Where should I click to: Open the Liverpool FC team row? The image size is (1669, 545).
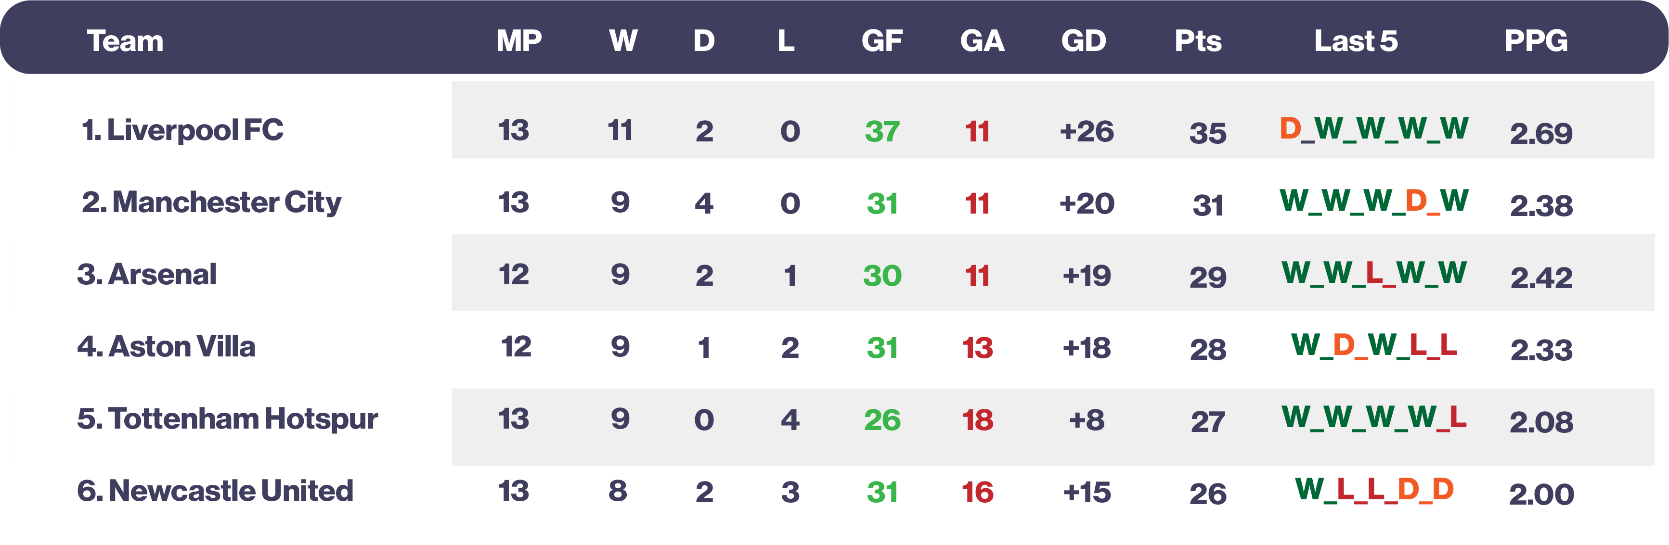pyautogui.click(x=183, y=130)
